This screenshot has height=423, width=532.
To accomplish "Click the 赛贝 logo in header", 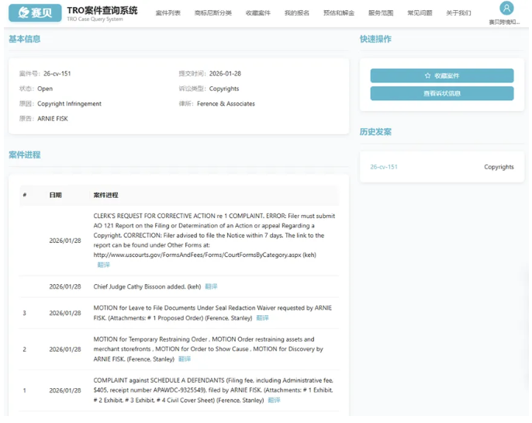I will (x=34, y=12).
